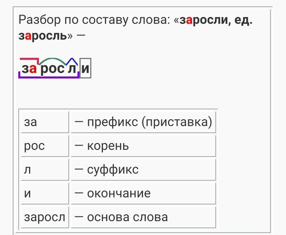286x235 pixels.
Task: Select the "л" table cell
Action: [x=44, y=170]
